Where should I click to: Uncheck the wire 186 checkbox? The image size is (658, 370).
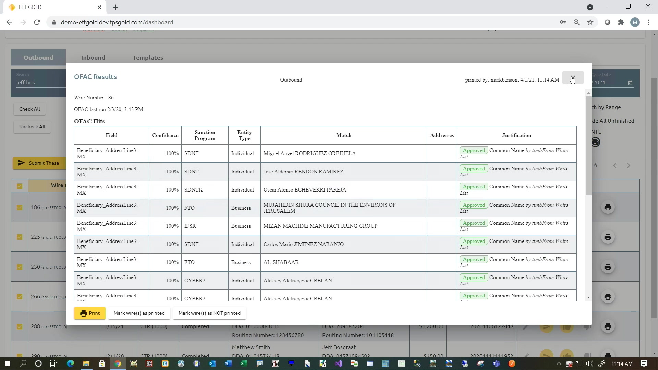click(x=20, y=207)
